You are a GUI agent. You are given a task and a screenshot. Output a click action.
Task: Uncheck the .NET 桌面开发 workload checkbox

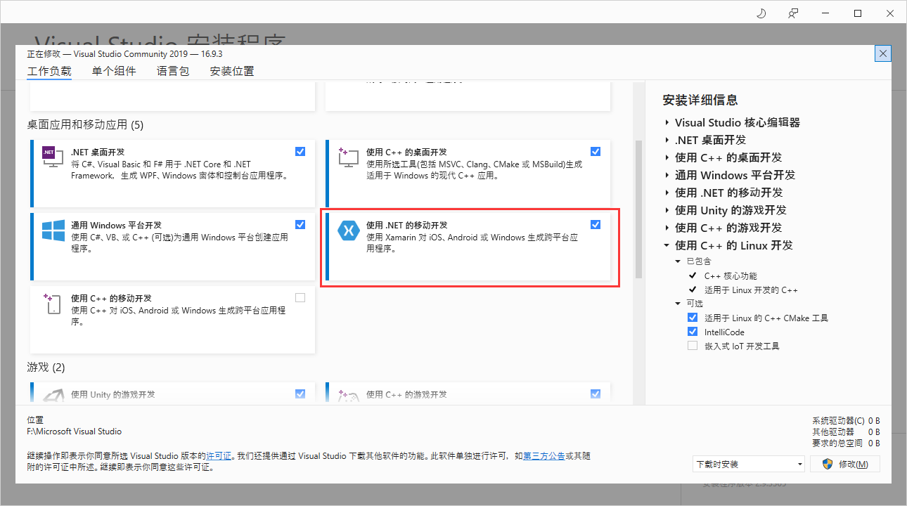[x=300, y=151]
